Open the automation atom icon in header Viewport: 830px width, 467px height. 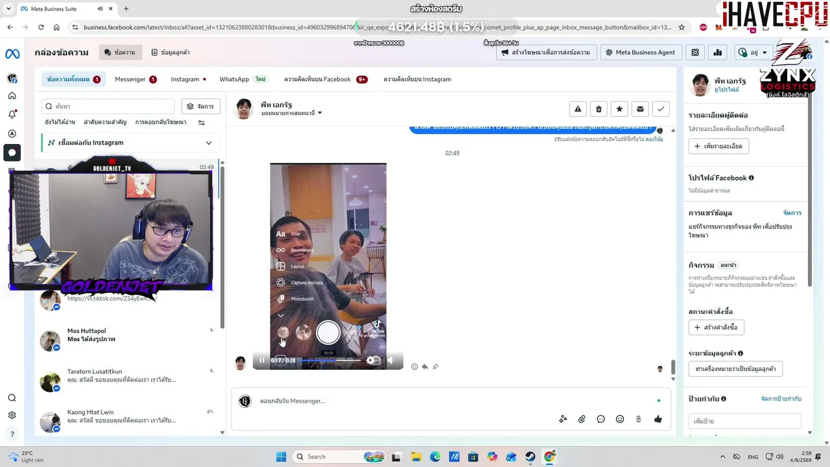tap(695, 53)
